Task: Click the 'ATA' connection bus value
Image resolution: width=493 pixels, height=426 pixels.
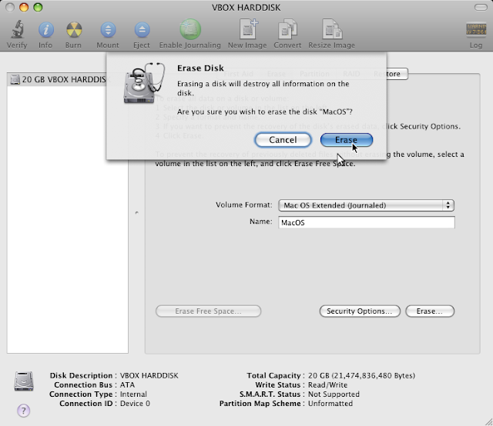Action: pos(127,385)
